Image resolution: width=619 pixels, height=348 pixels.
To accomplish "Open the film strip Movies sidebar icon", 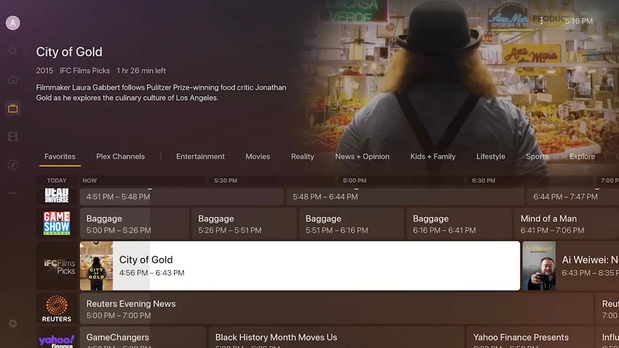I will point(13,136).
